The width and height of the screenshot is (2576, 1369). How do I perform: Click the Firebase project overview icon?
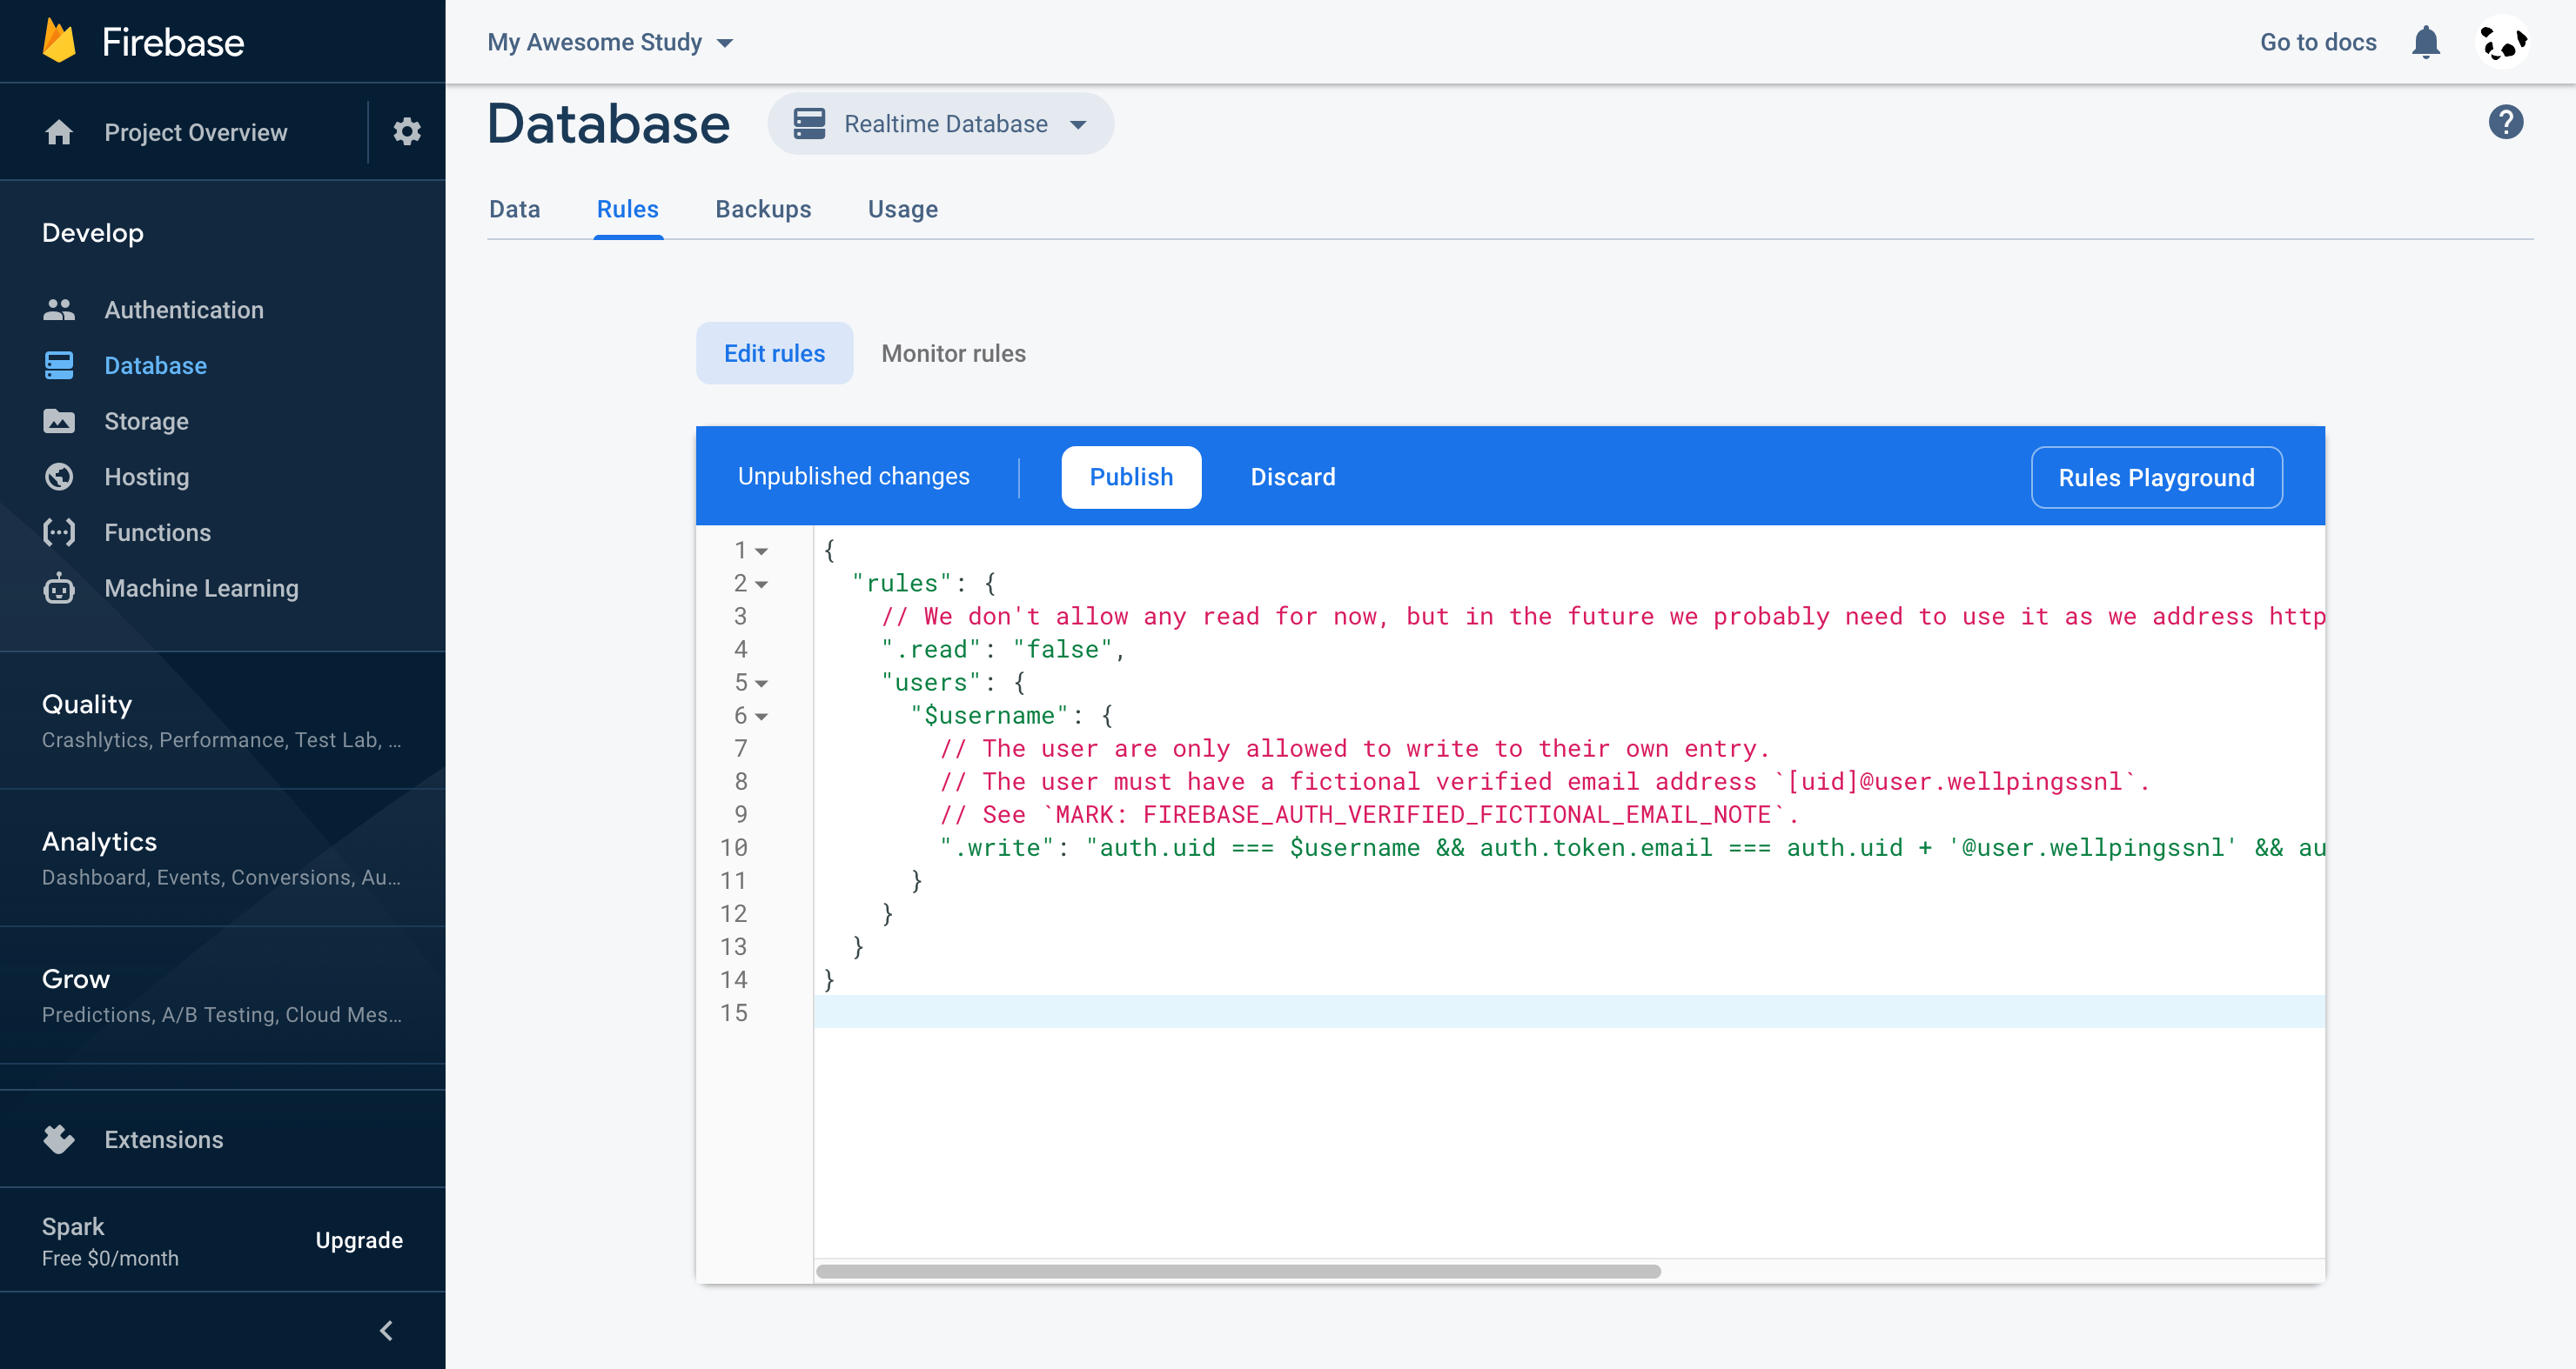57,133
